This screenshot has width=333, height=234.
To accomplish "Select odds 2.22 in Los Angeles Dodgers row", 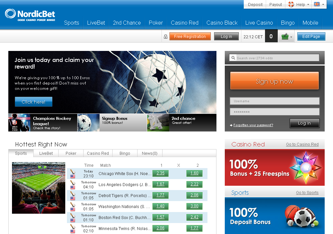I will [194, 184].
